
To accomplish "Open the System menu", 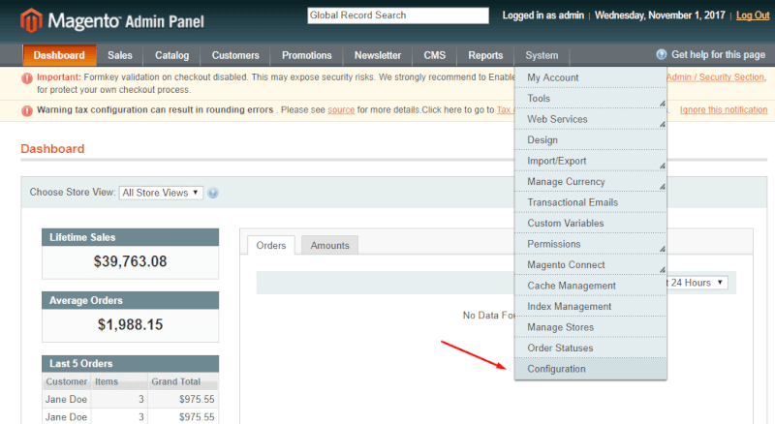I will tap(542, 55).
